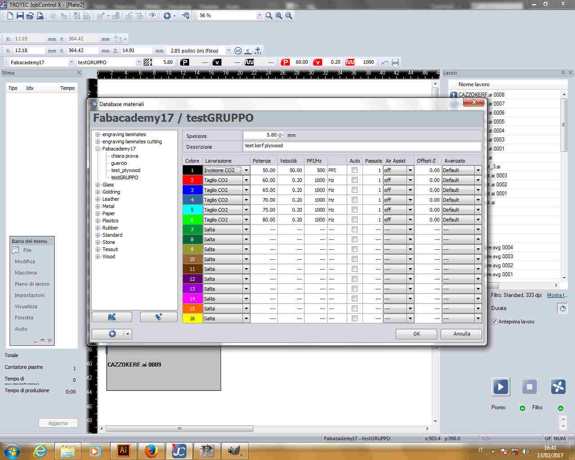
Task: Toggle the exhaust fan icon
Action: 558,387
